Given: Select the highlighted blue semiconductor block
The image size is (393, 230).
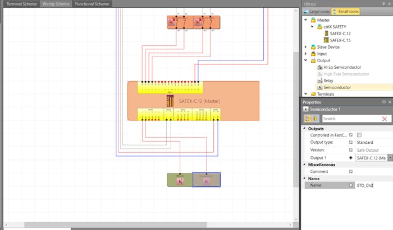Looking at the screenshot, I should click(207, 179).
